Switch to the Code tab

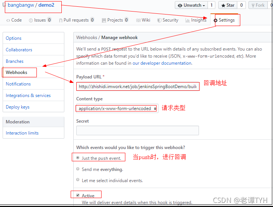(14, 20)
